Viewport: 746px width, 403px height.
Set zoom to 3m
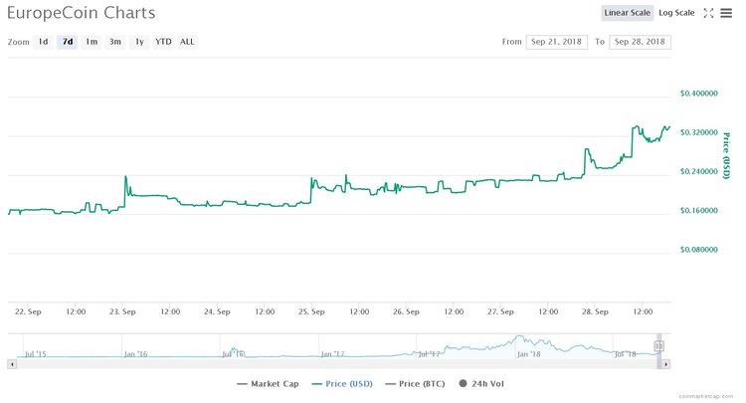point(115,42)
